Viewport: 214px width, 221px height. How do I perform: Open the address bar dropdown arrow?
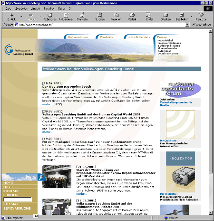tap(187, 25)
